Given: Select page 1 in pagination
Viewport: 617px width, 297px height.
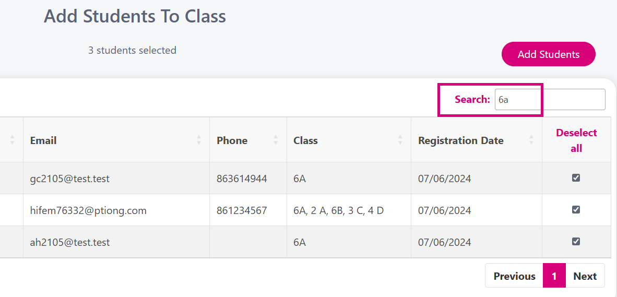Looking at the screenshot, I should [554, 276].
